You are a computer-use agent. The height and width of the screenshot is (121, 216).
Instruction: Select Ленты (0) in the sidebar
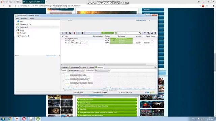point(23,33)
